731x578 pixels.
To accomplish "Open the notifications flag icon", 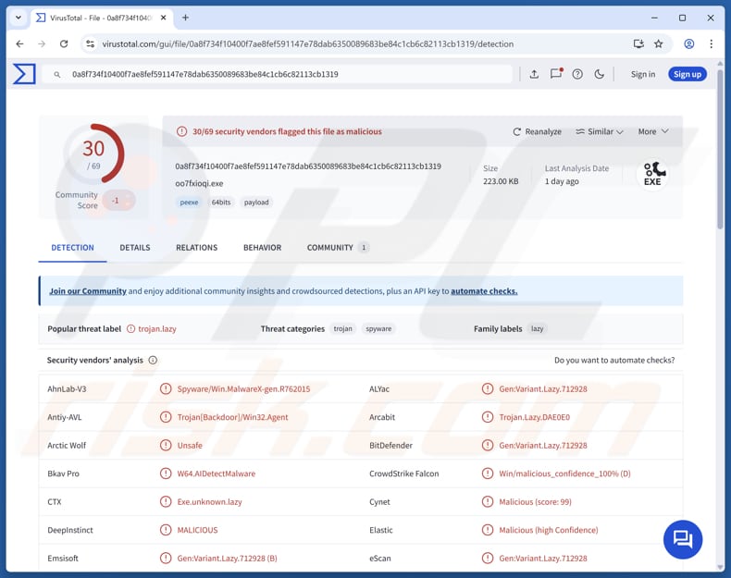I will point(556,74).
